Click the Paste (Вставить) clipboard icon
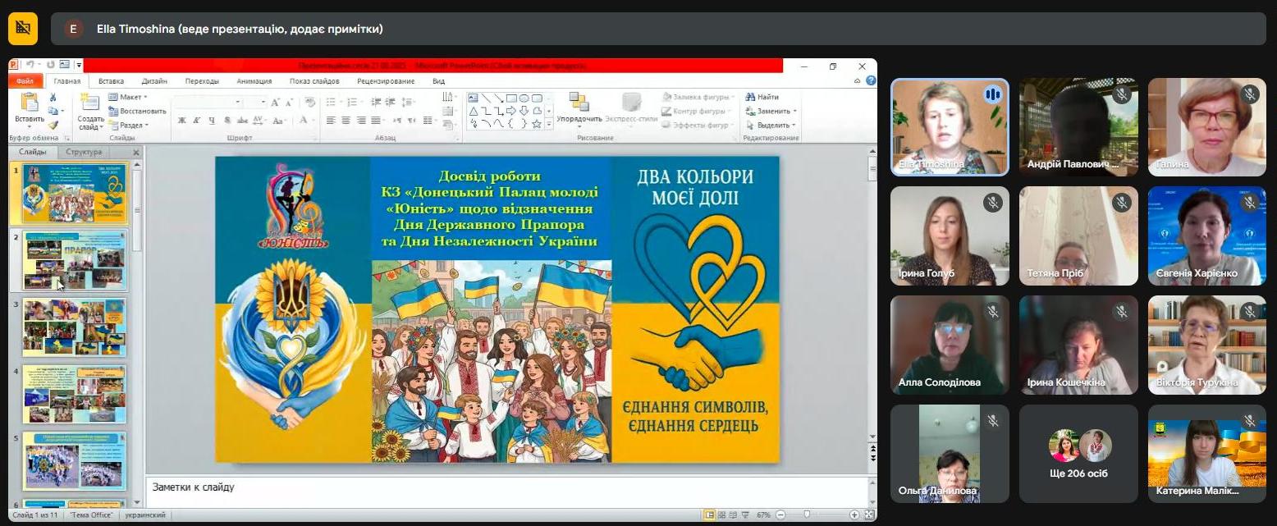This screenshot has height=526, width=1277. (x=30, y=104)
